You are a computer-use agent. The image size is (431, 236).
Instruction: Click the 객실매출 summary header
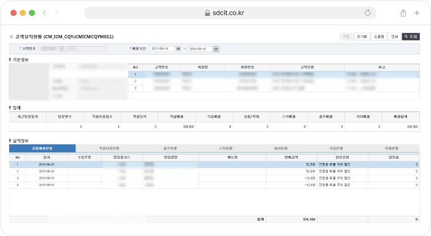[177, 116]
